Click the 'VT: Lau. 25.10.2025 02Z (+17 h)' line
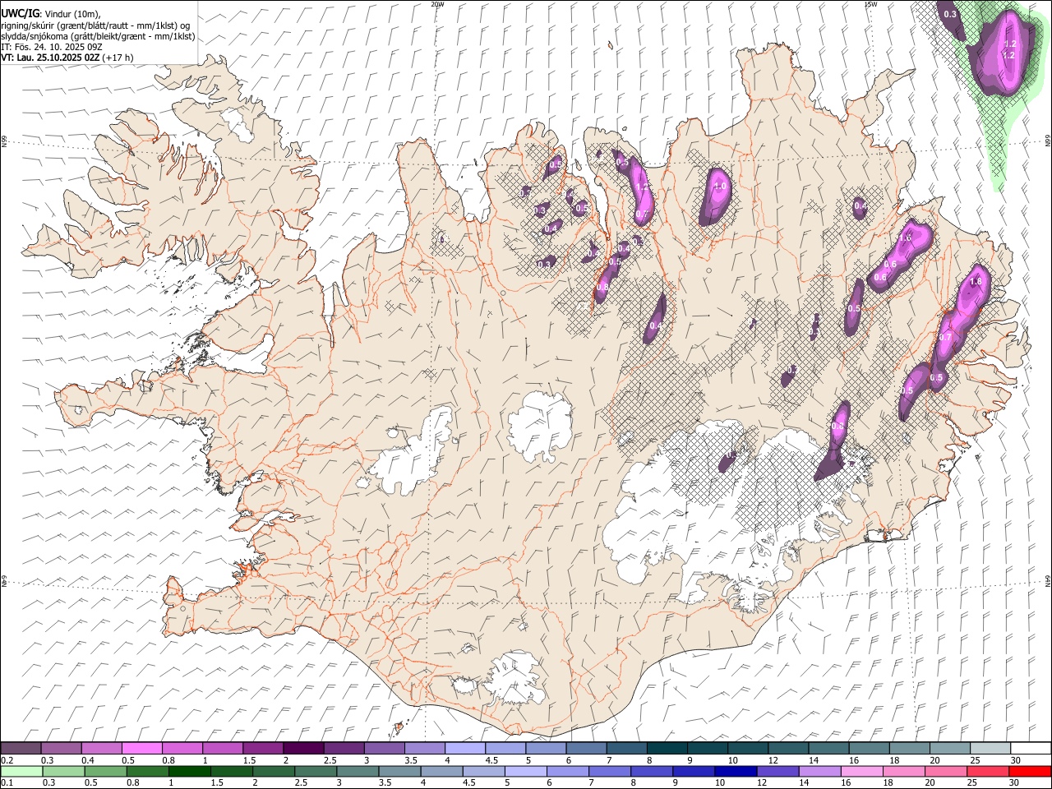 coord(67,58)
